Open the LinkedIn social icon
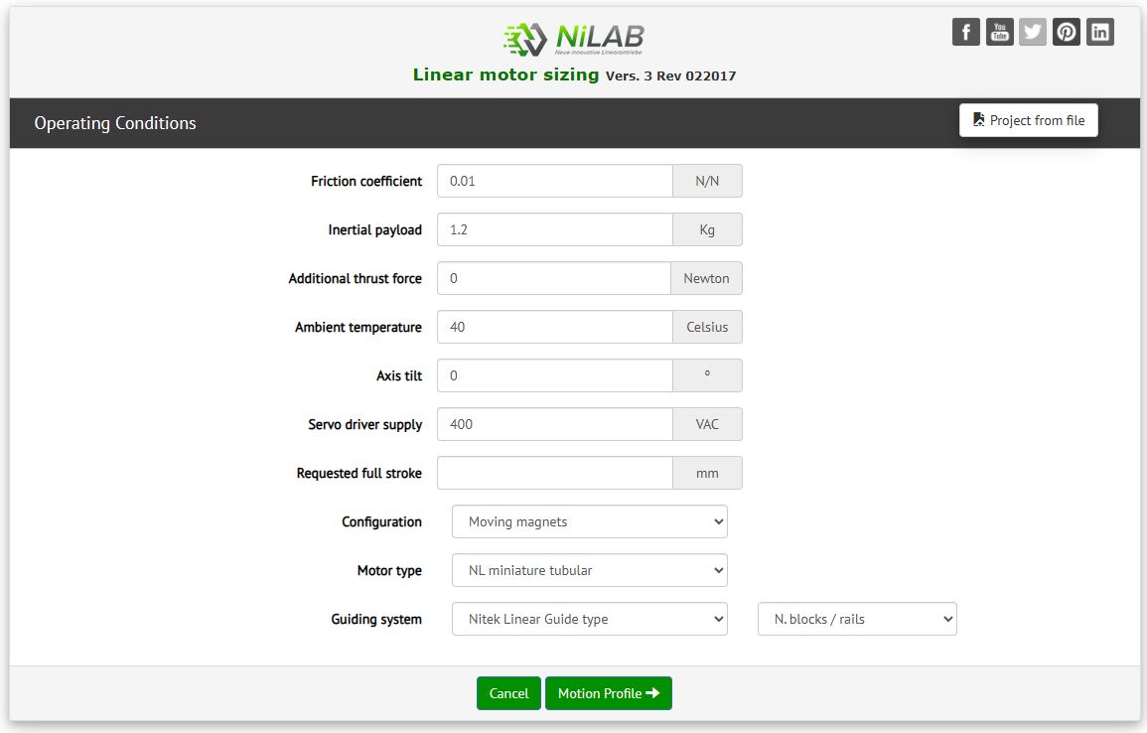The image size is (1147, 733). (x=1100, y=32)
